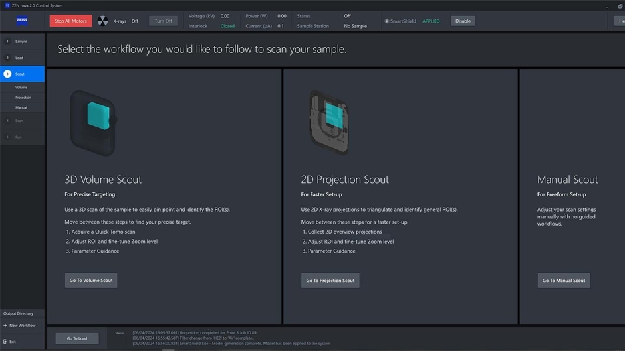
Task: Click Go To Volume Scout button
Action: (91, 280)
